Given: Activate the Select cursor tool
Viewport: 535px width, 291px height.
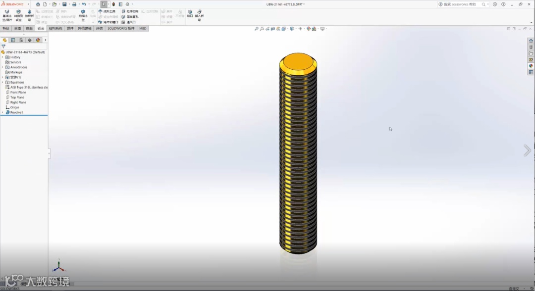Looking at the screenshot, I should (104, 4).
